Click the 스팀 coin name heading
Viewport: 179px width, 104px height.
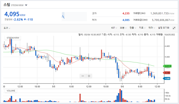pos(7,5)
